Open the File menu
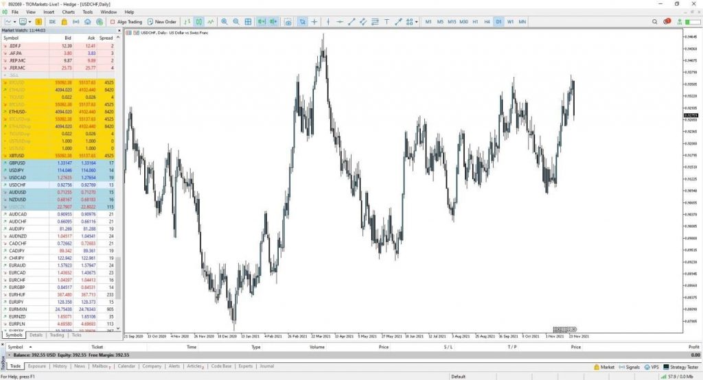 click(x=15, y=12)
